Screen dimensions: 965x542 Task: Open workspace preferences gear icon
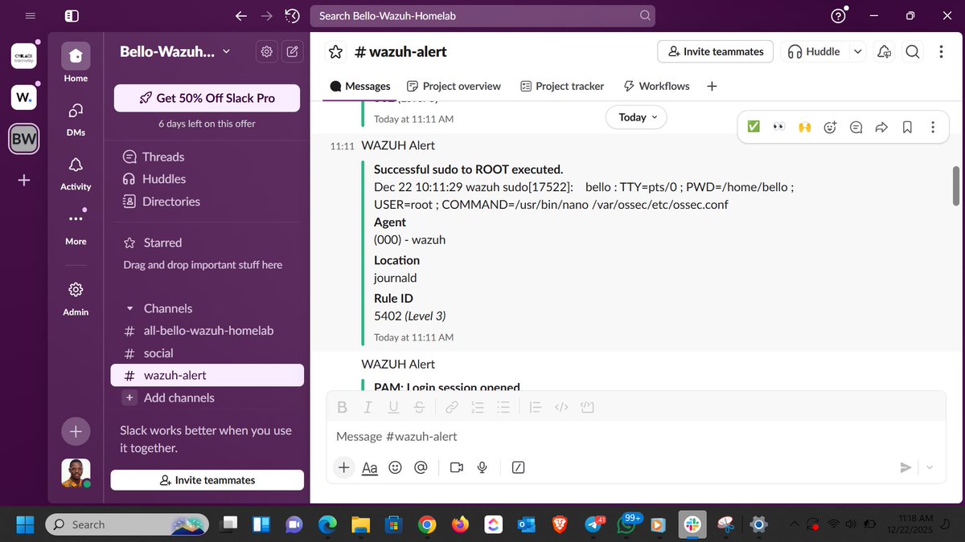(266, 51)
